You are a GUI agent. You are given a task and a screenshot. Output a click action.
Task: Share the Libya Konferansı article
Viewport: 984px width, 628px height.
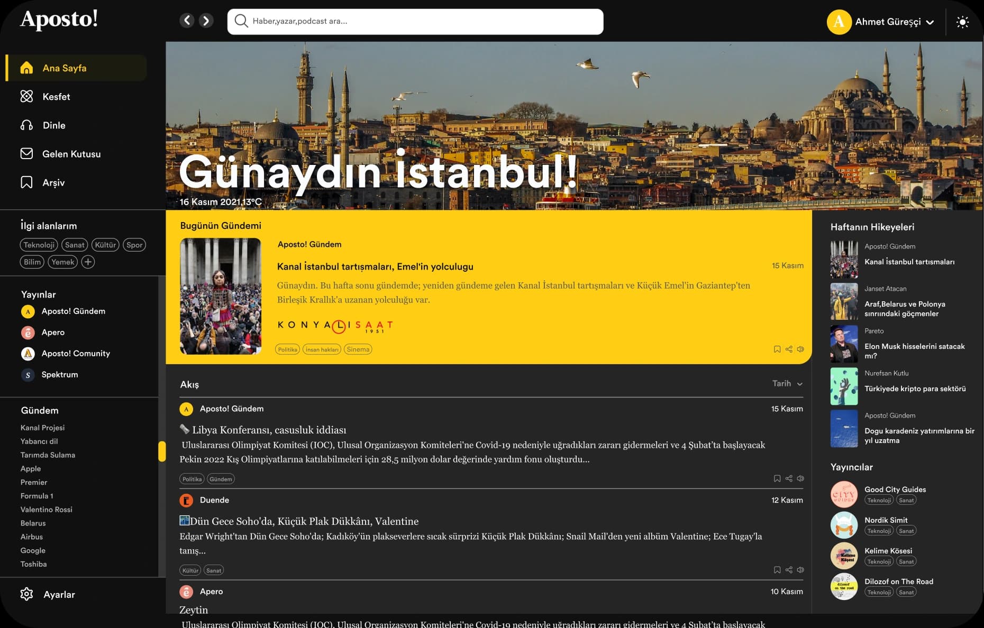(789, 478)
